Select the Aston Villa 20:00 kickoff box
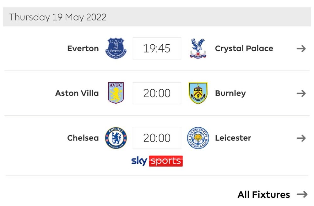Viewport: 314px width, 206px height. (x=157, y=93)
